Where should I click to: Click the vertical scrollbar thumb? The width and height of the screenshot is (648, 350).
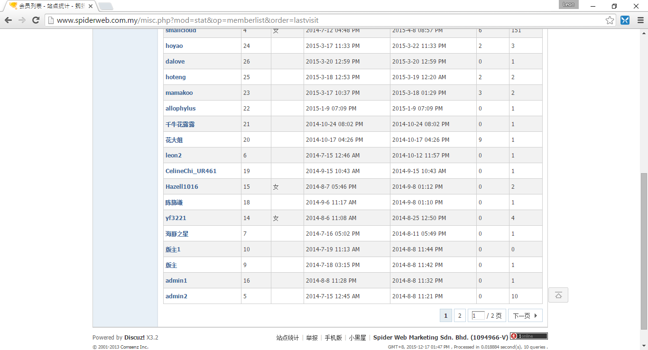click(644, 251)
